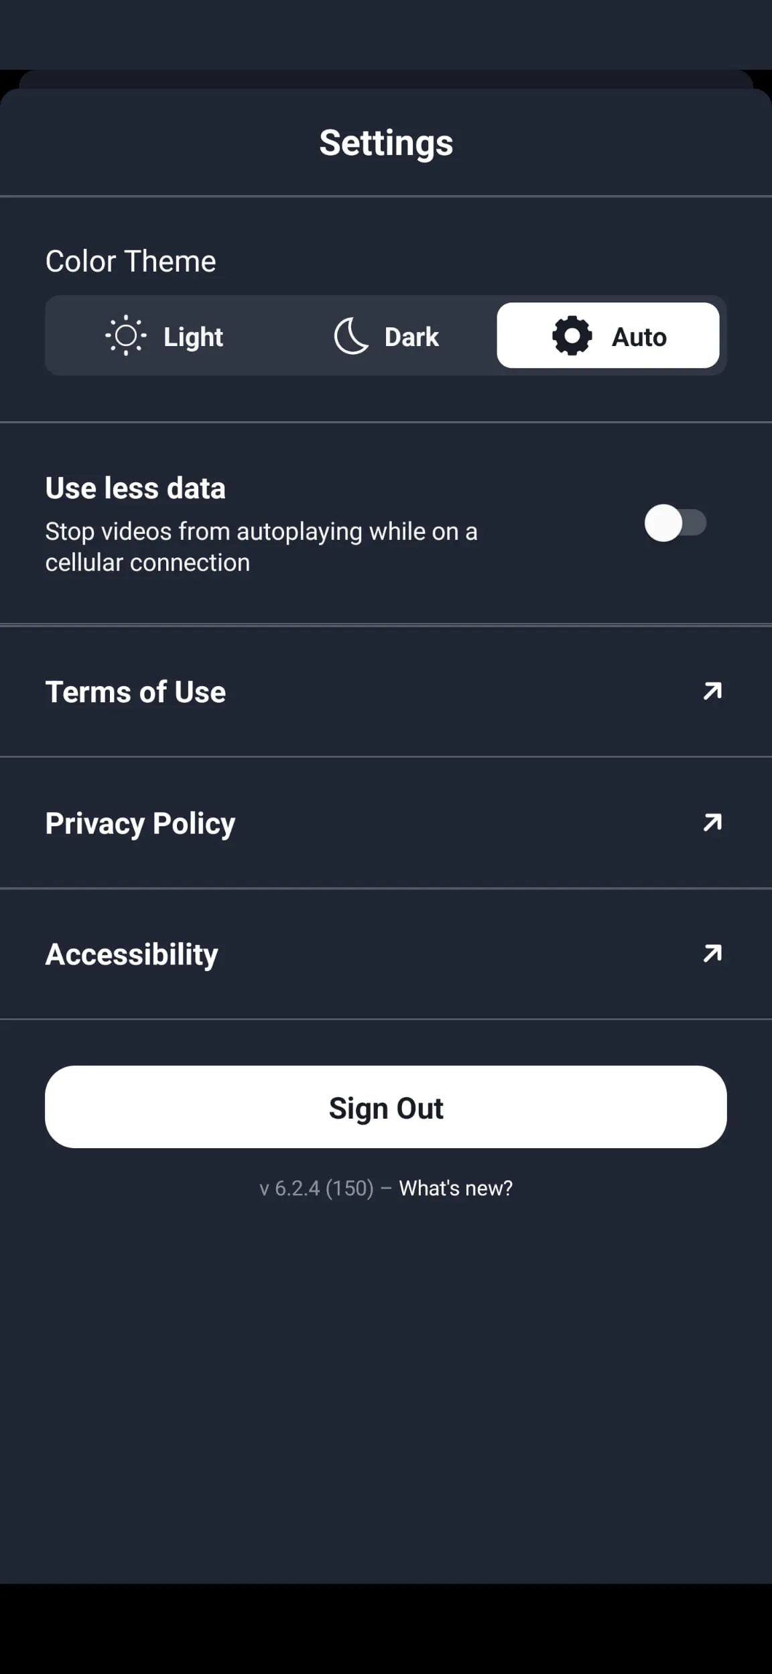Select the Light theme label

[x=193, y=337]
